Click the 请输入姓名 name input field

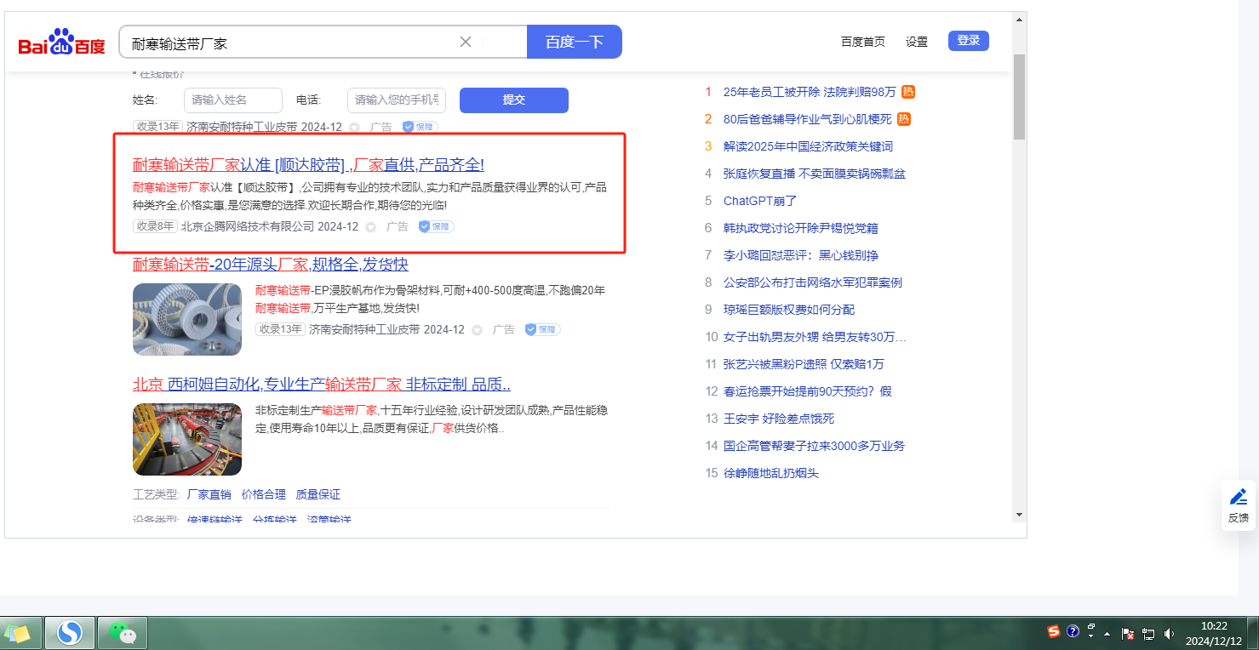point(232,100)
